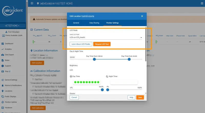Click the dialog scrollbar up arrow
The width and height of the screenshot is (205, 113).
[146, 27]
